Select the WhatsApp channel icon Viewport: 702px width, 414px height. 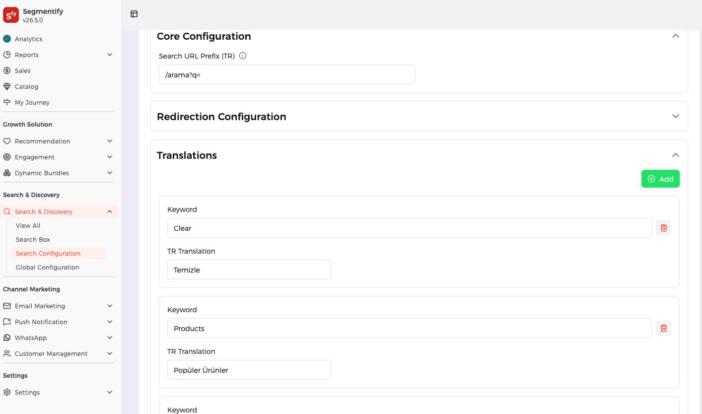[7, 338]
